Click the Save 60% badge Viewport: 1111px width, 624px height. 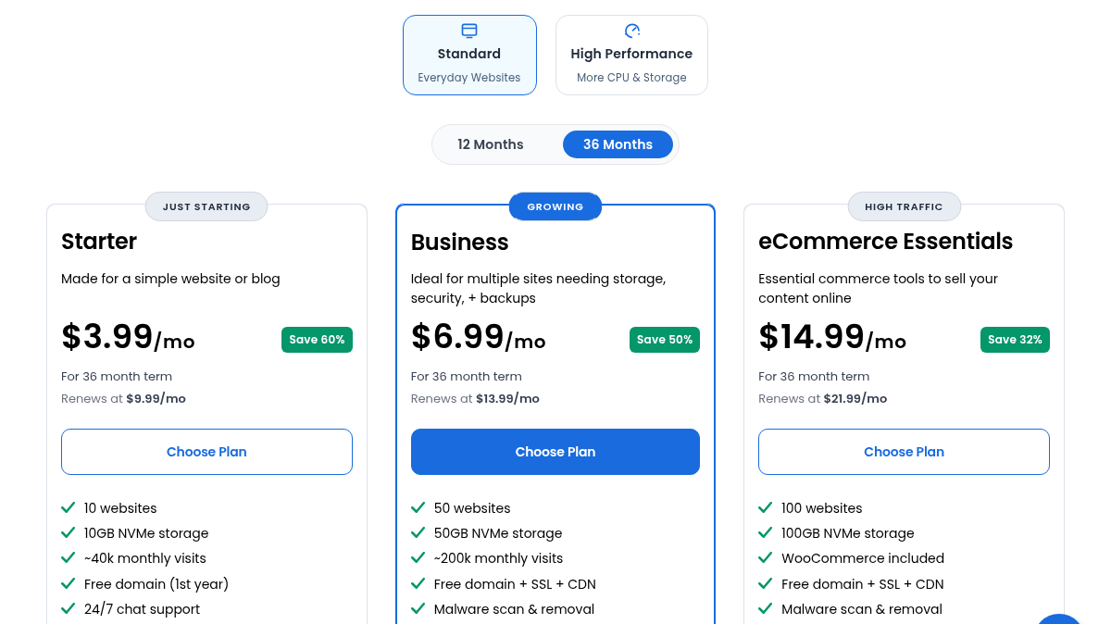click(x=317, y=340)
